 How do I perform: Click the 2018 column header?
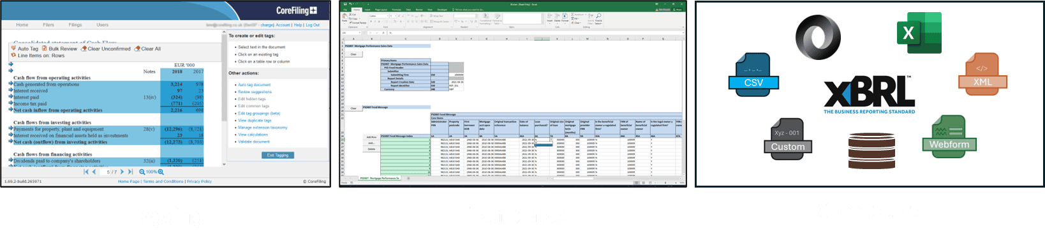point(177,71)
